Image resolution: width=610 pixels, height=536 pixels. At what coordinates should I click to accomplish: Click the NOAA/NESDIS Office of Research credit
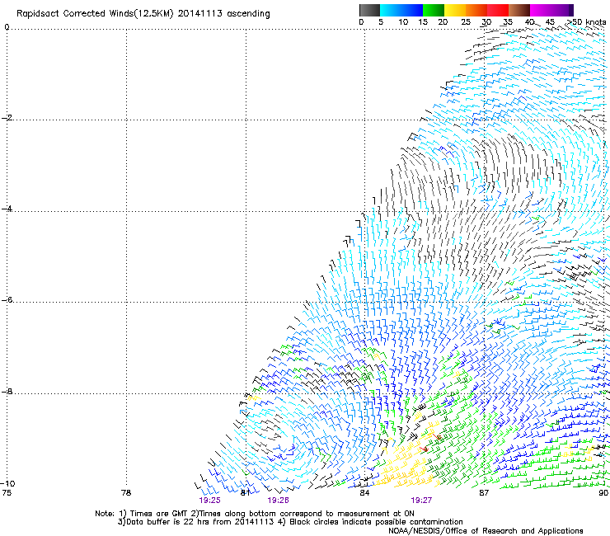tap(486, 531)
